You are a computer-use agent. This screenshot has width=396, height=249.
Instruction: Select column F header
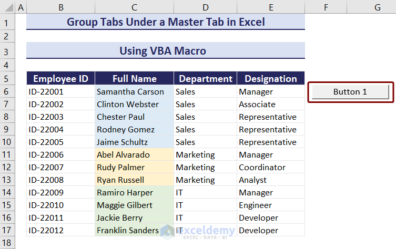pos(326,7)
